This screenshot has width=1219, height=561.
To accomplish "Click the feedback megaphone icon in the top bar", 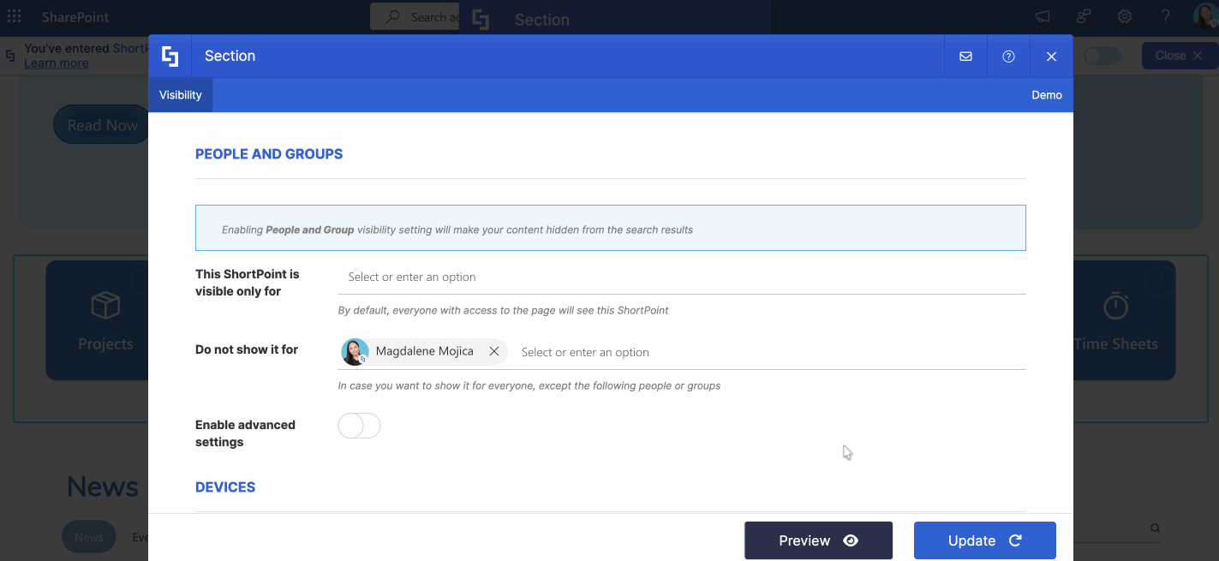I will 1041,15.
